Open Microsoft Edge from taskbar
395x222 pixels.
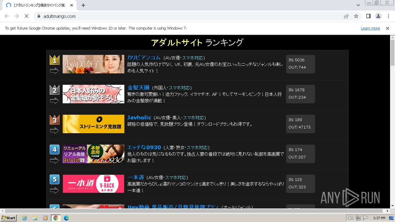pyautogui.click(x=66, y=218)
